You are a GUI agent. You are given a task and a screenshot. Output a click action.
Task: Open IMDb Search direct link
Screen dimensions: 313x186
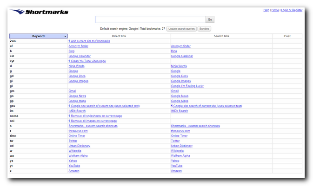pos(77,111)
